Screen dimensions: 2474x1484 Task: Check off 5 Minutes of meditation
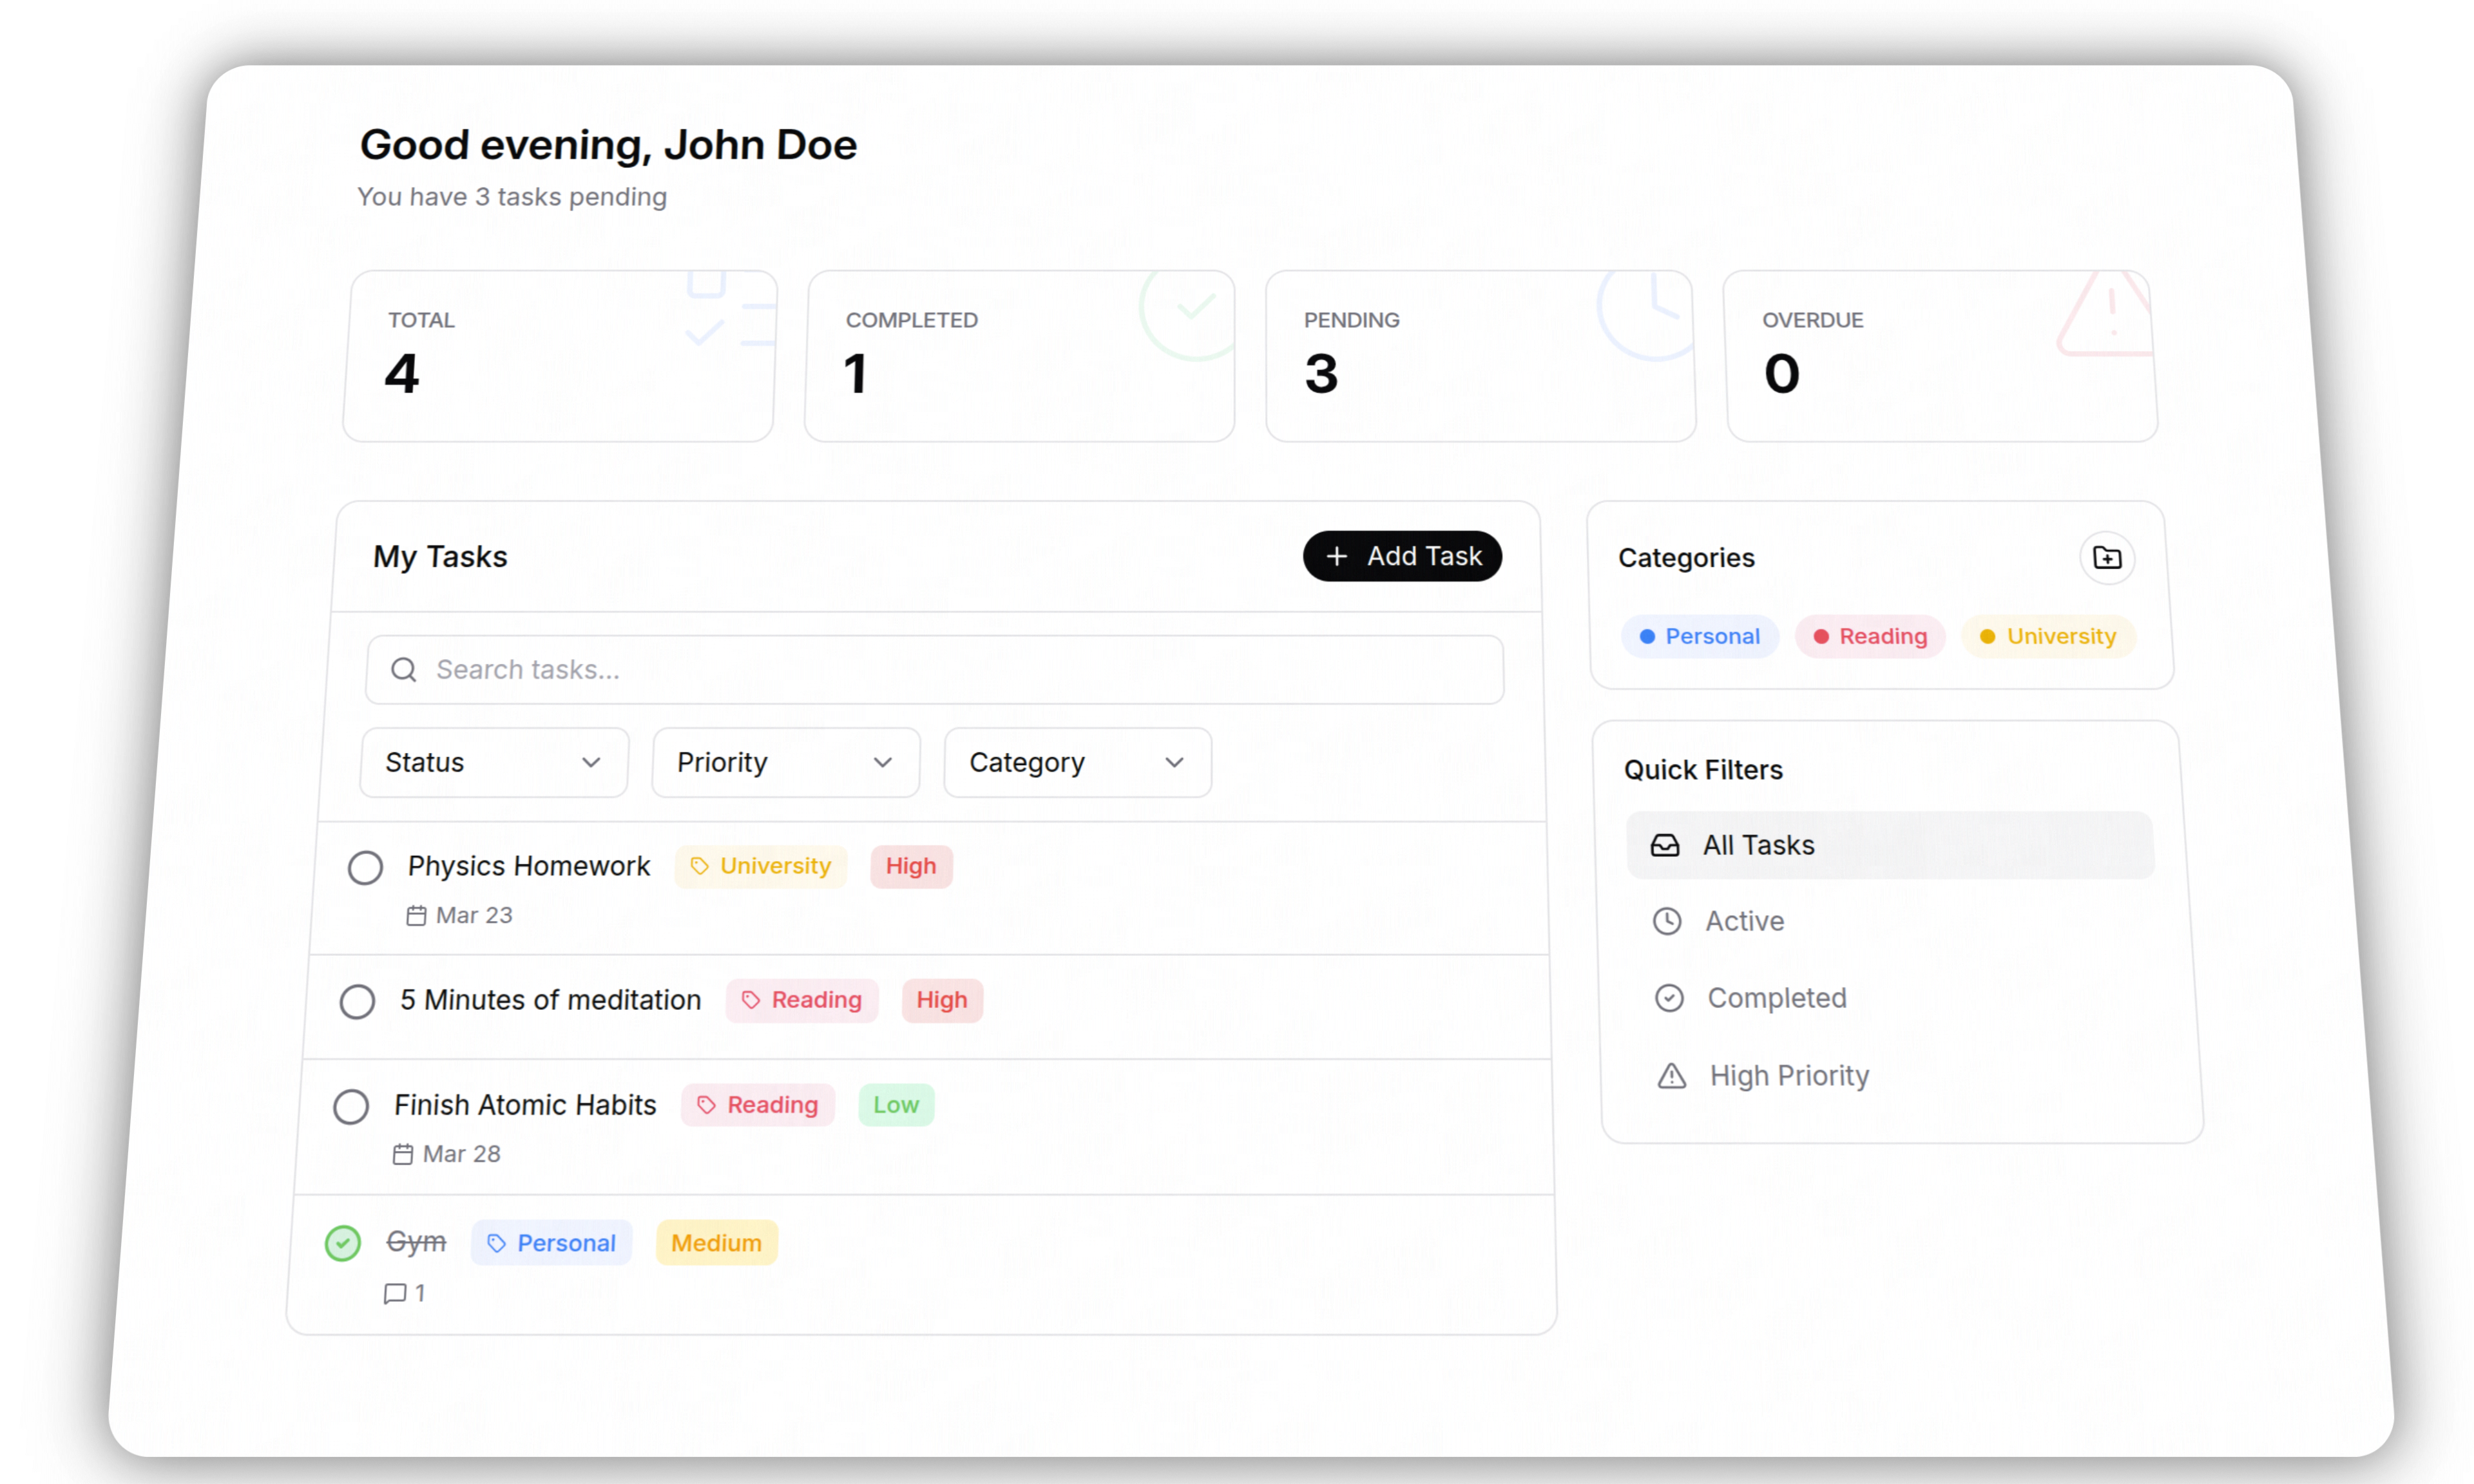click(357, 1001)
